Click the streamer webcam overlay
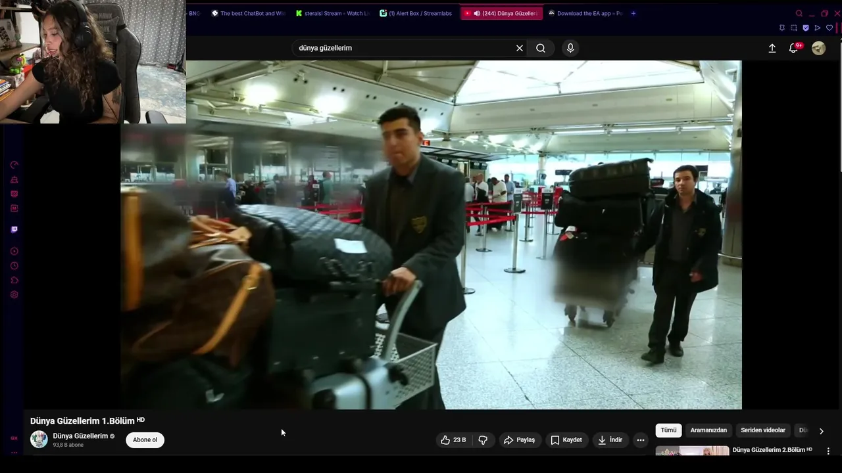842x473 pixels. 93,62
